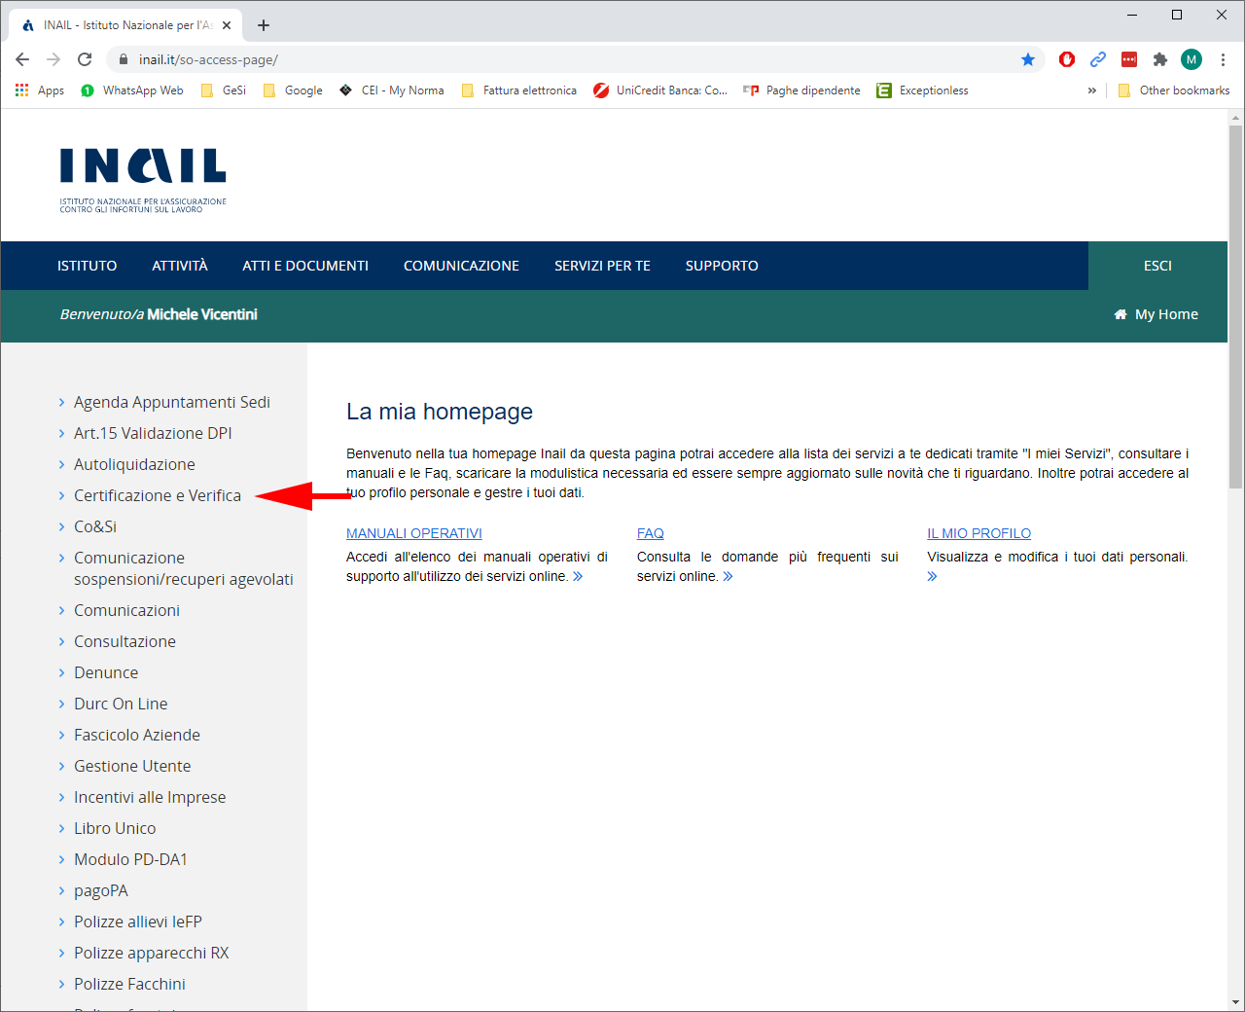Open the ATTI E DOCUMENTI menu
This screenshot has height=1012, width=1245.
[305, 266]
